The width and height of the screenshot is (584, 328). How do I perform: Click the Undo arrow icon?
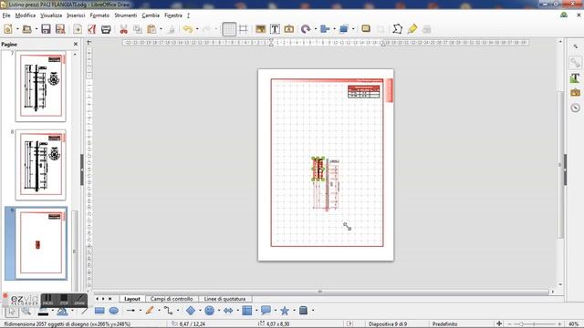coord(188,29)
